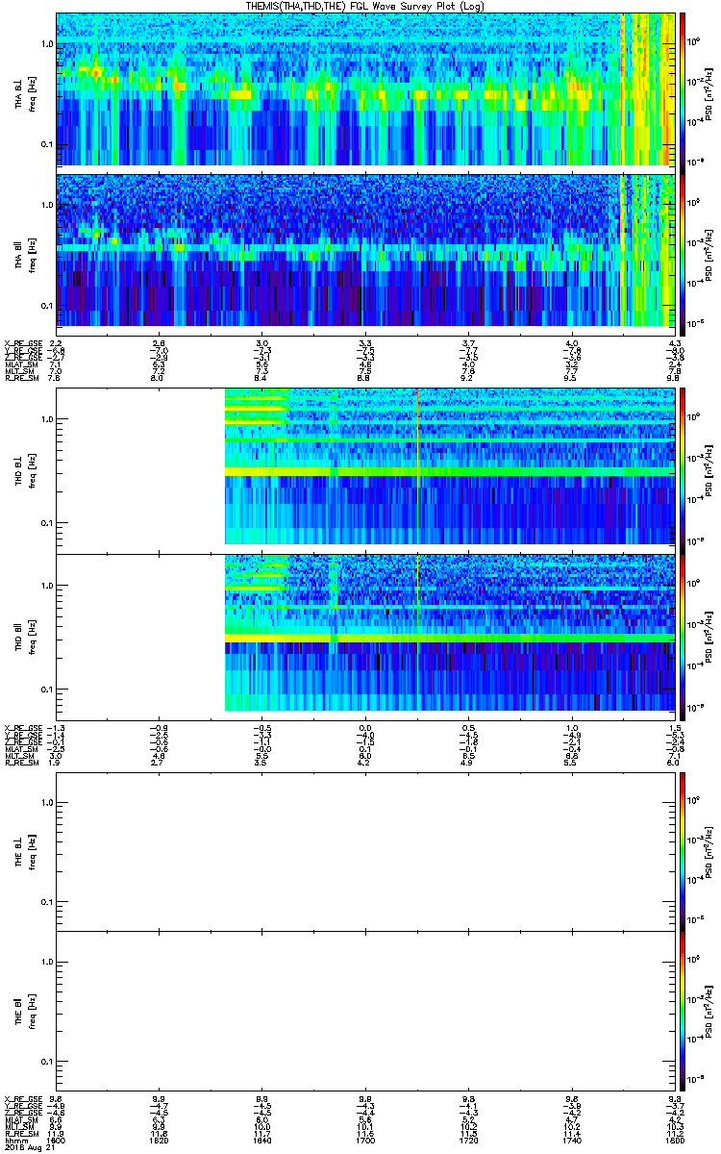
Task: Click the THE 'R_RE_SM' ephemeris row label
Action: pyautogui.click(x=20, y=1133)
